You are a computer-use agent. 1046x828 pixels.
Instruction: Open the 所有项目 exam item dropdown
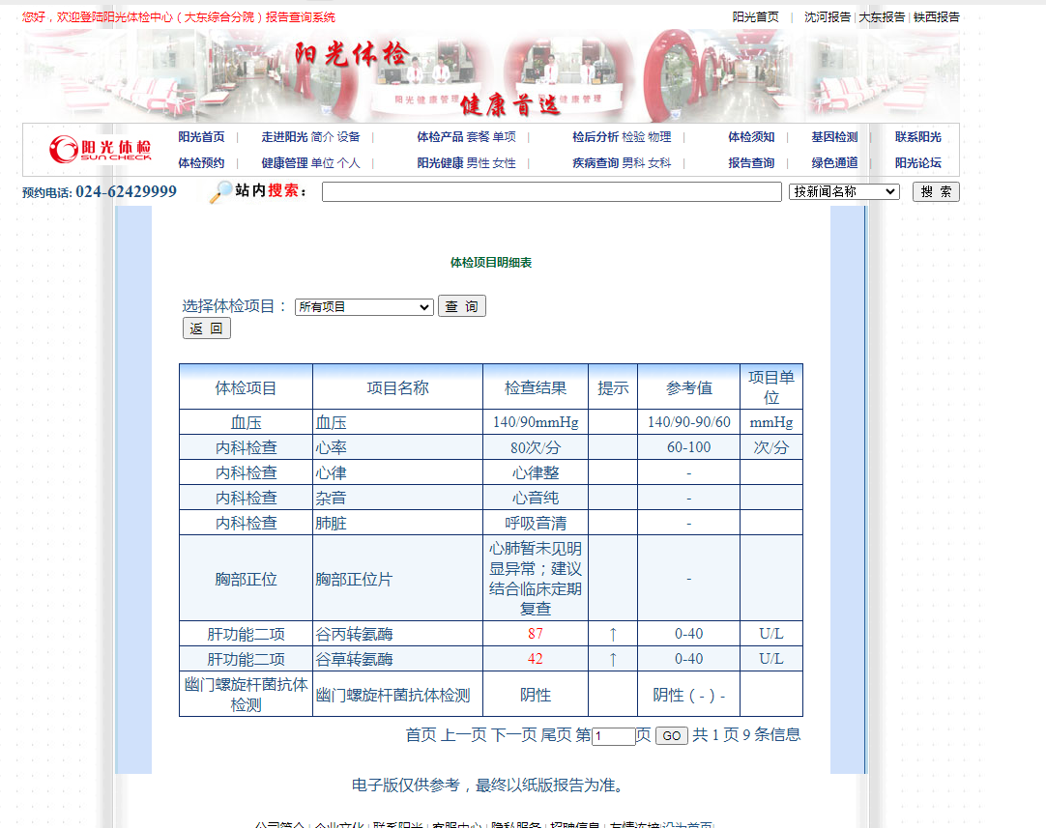[x=363, y=307]
